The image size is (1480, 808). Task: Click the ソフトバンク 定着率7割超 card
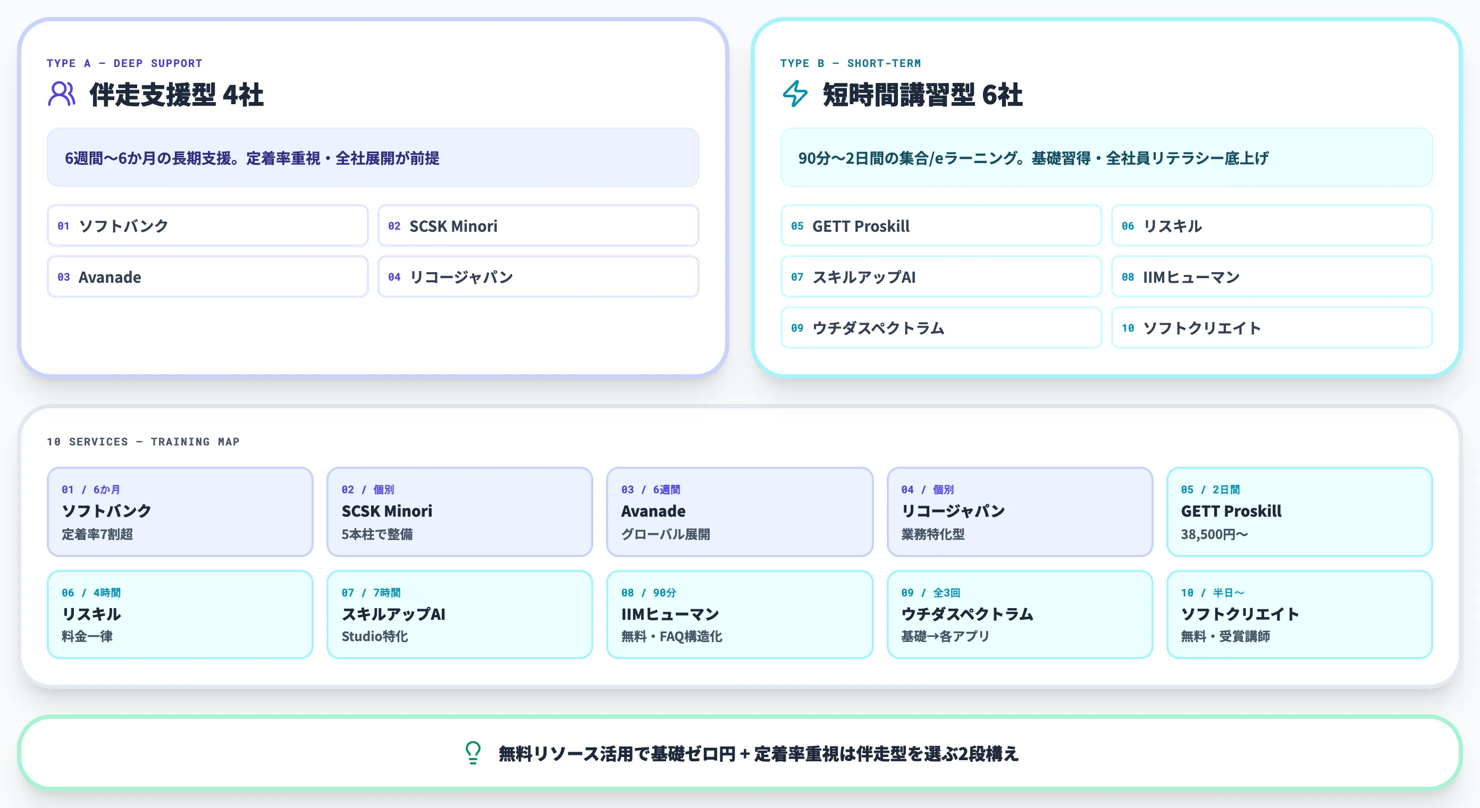pos(180,511)
